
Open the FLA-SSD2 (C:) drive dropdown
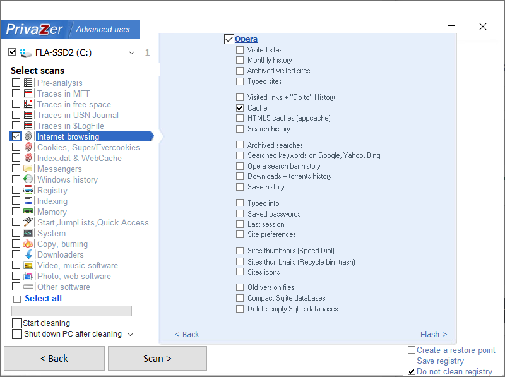pyautogui.click(x=131, y=52)
